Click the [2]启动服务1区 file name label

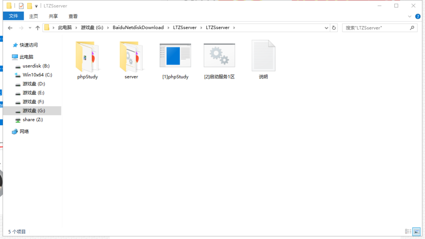pyautogui.click(x=219, y=77)
